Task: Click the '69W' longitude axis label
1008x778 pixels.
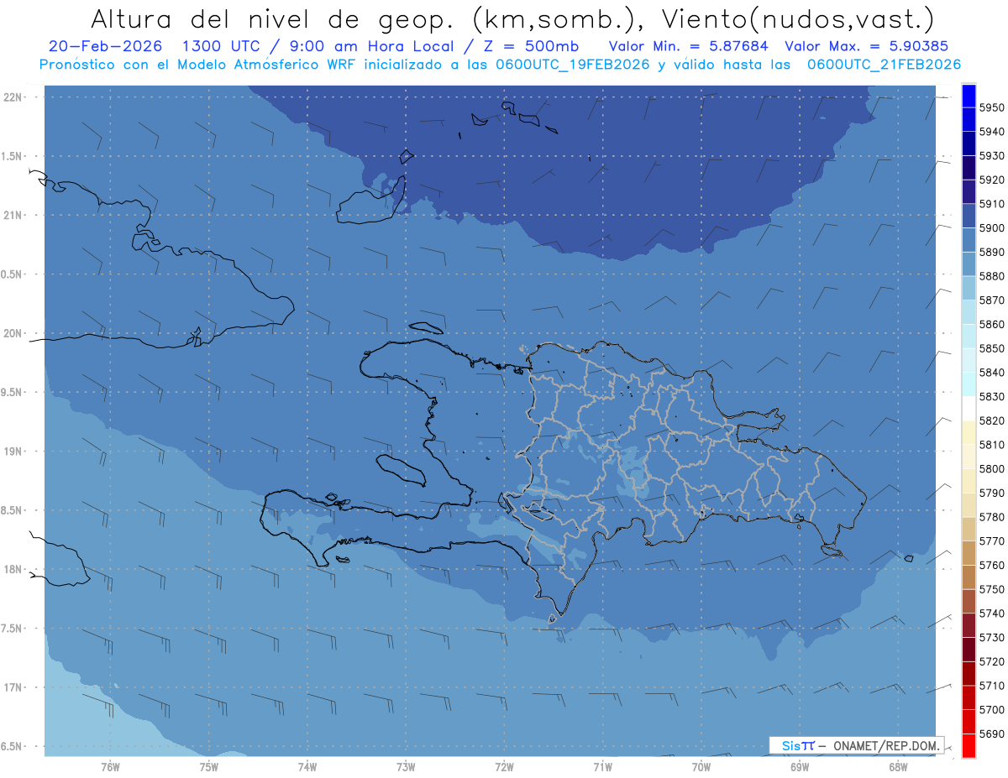Action: pos(800,766)
